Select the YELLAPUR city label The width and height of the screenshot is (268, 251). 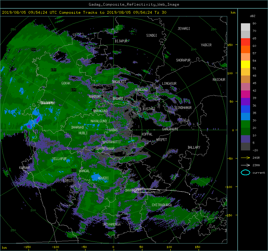click(x=59, y=159)
